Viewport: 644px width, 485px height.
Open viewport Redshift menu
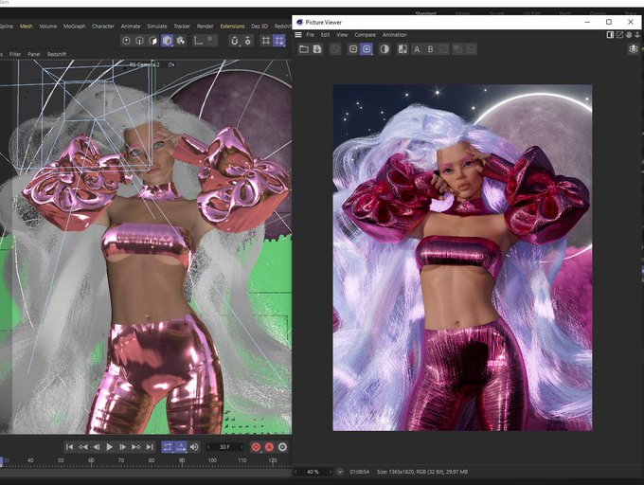57,54
